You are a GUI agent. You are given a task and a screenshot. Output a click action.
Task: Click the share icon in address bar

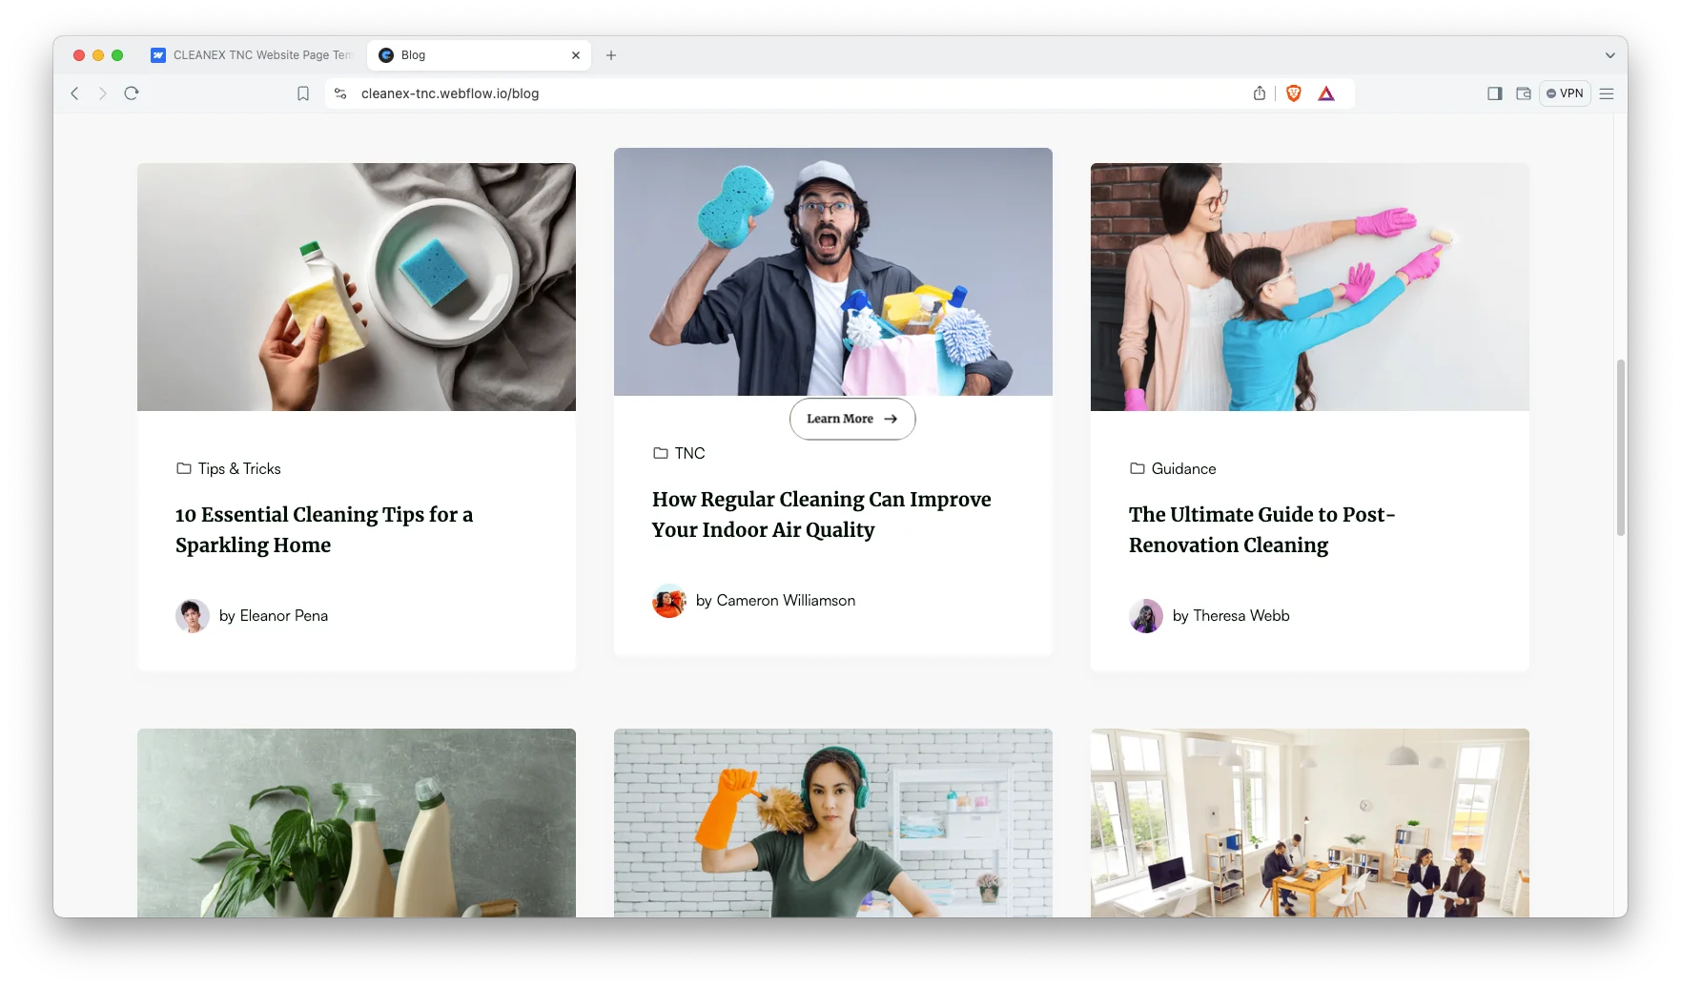[1260, 93]
